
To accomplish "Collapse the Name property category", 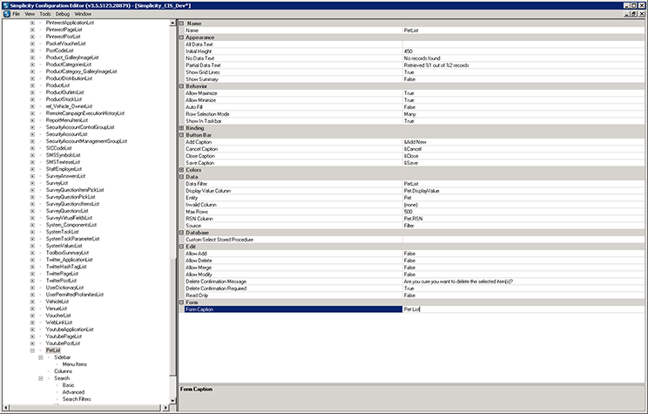I will click(181, 24).
